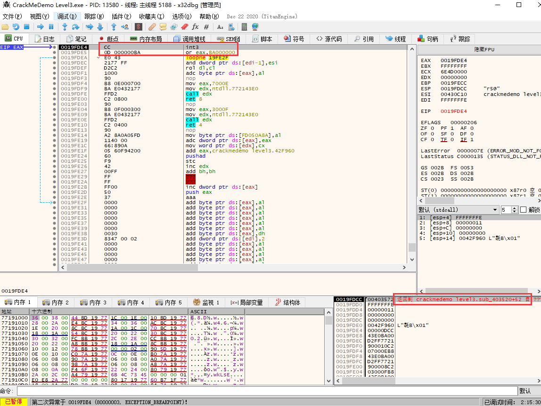The height and width of the screenshot is (406, 541).
Task: Switch to the 断点 tab
Action: click(x=108, y=39)
